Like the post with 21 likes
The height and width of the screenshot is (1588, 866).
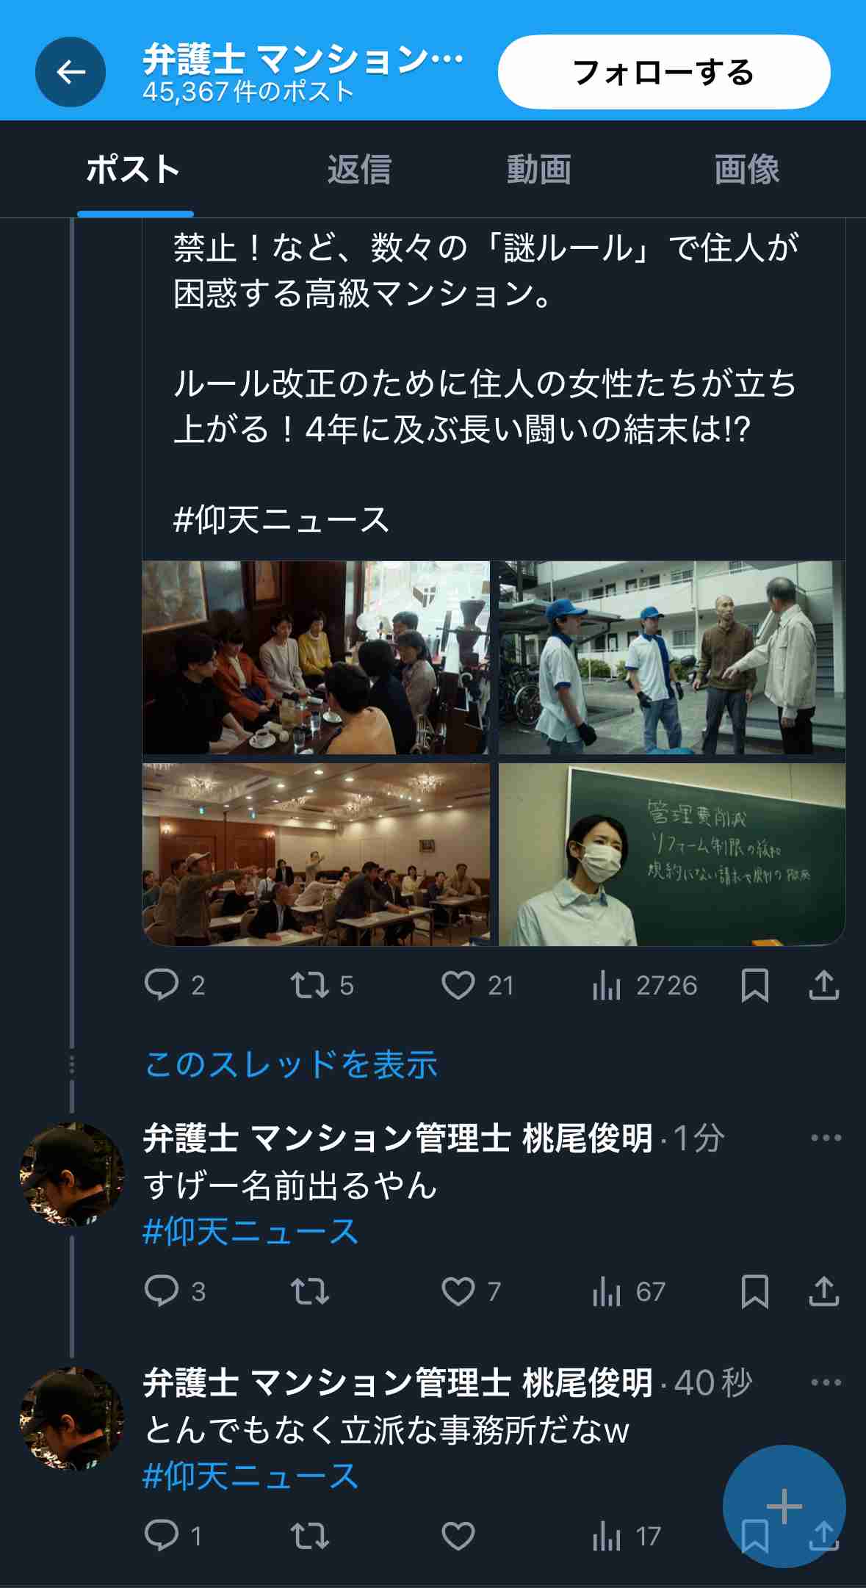point(477,985)
